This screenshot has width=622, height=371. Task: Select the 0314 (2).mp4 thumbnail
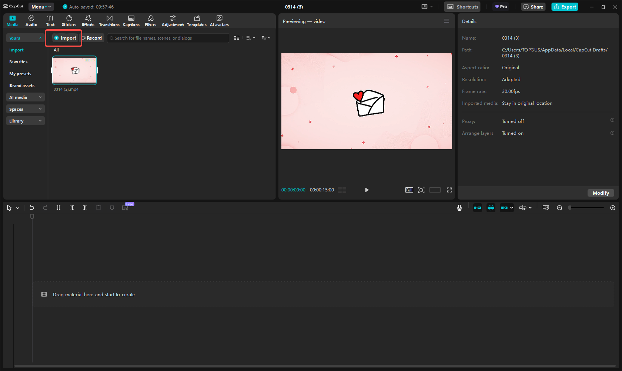[74, 70]
